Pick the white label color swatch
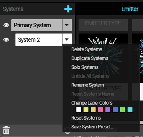The image size is (143, 137). point(79,110)
